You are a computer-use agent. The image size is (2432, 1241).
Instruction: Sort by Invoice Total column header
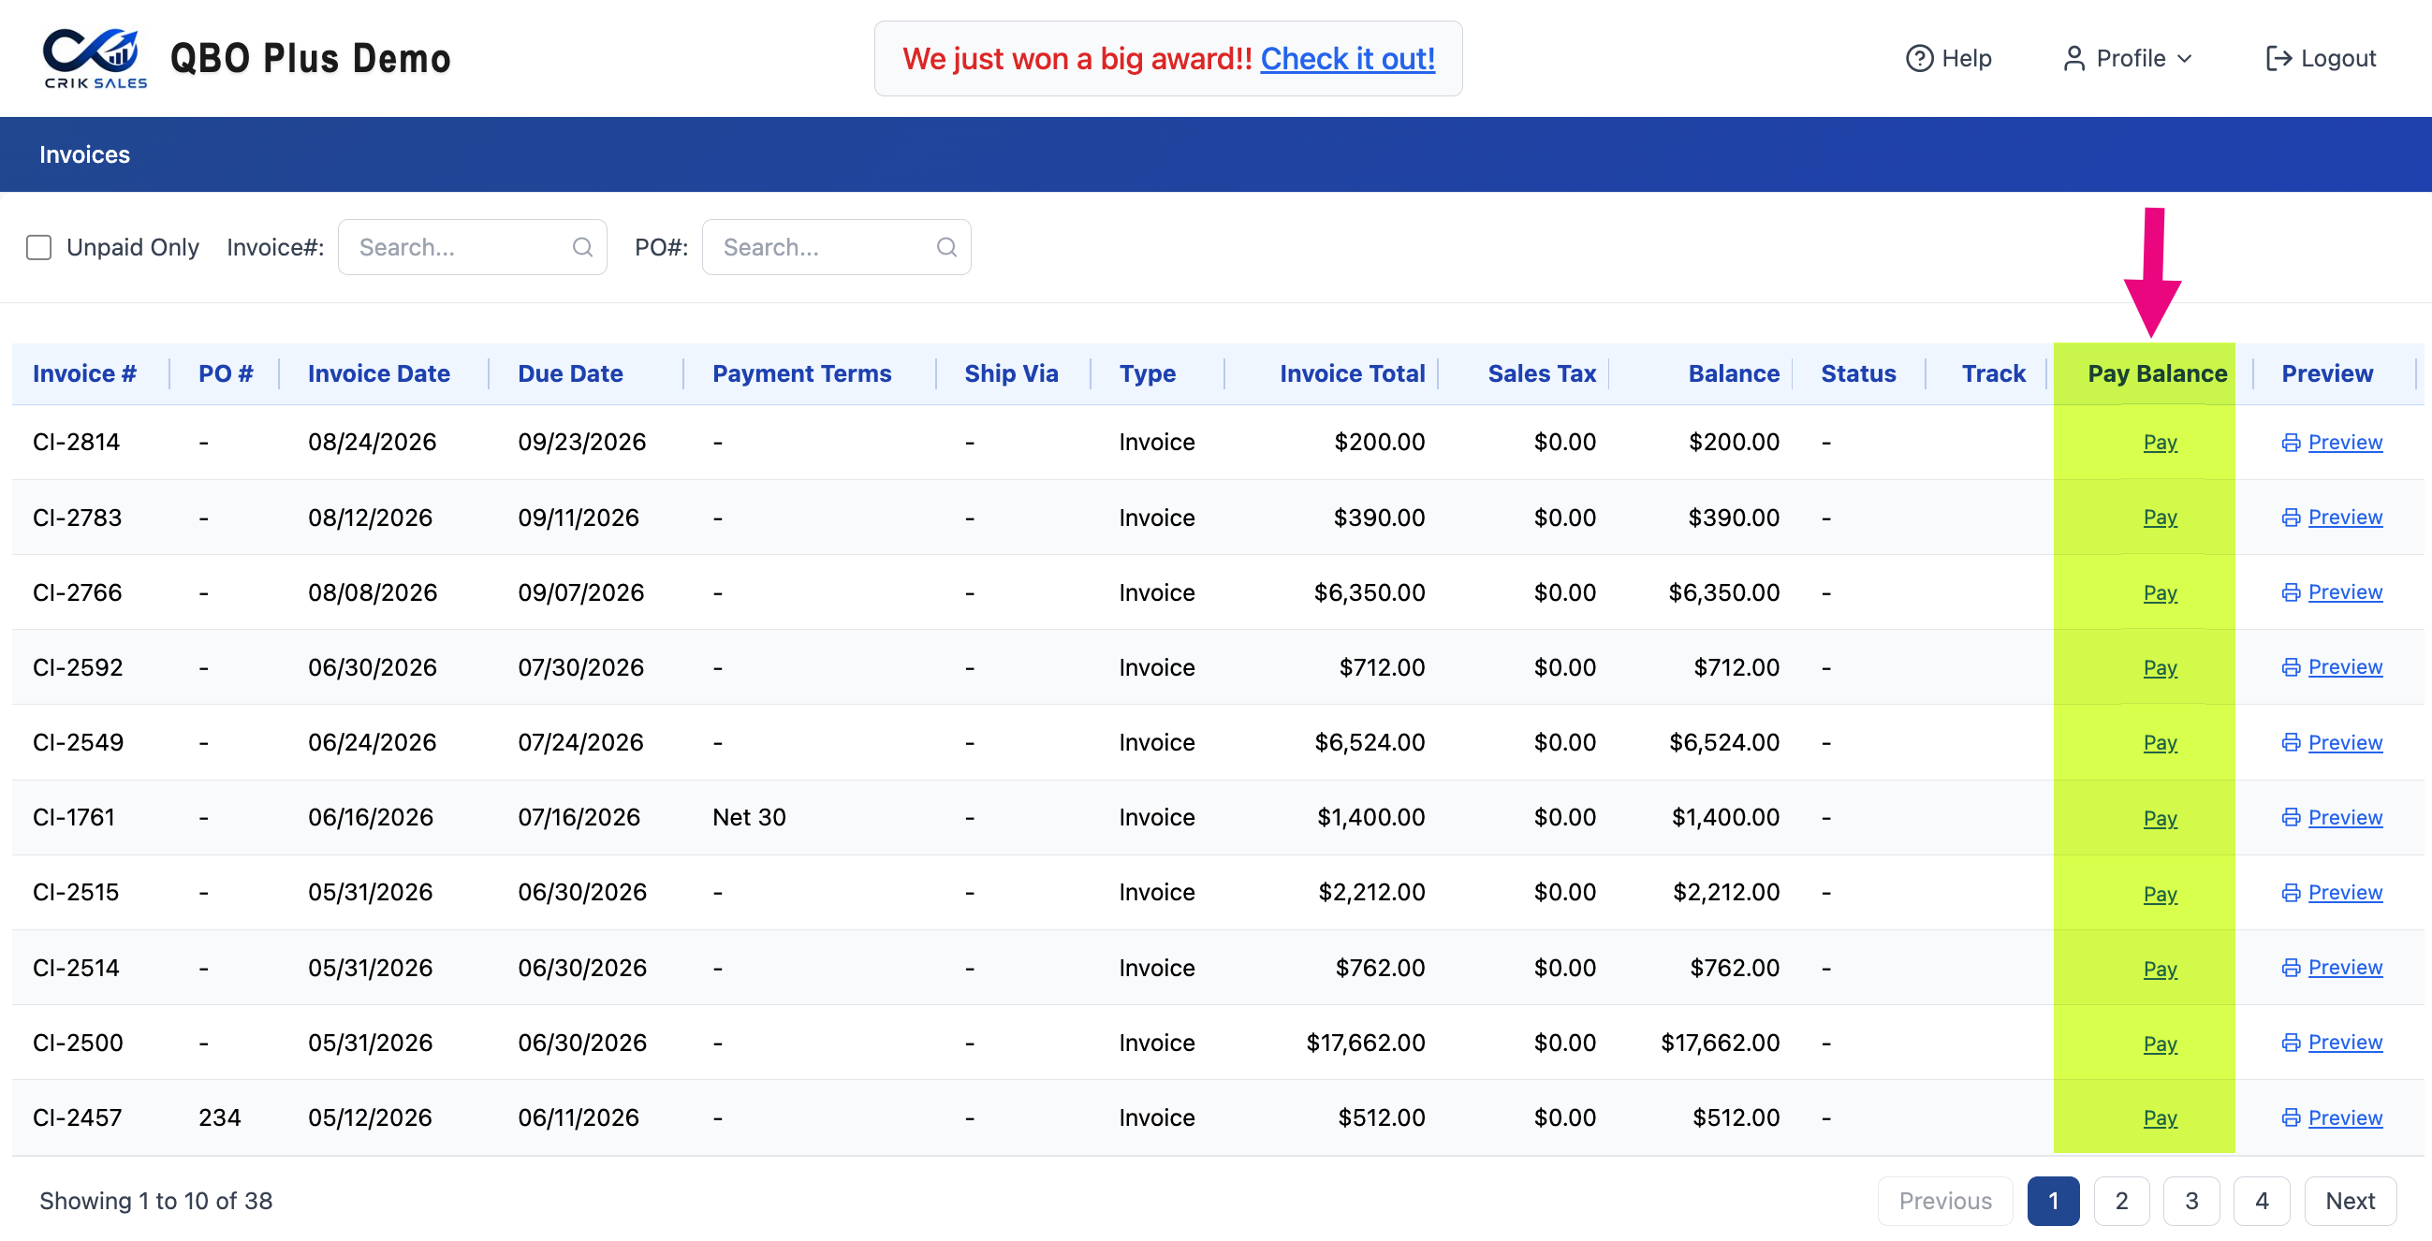1352,373
